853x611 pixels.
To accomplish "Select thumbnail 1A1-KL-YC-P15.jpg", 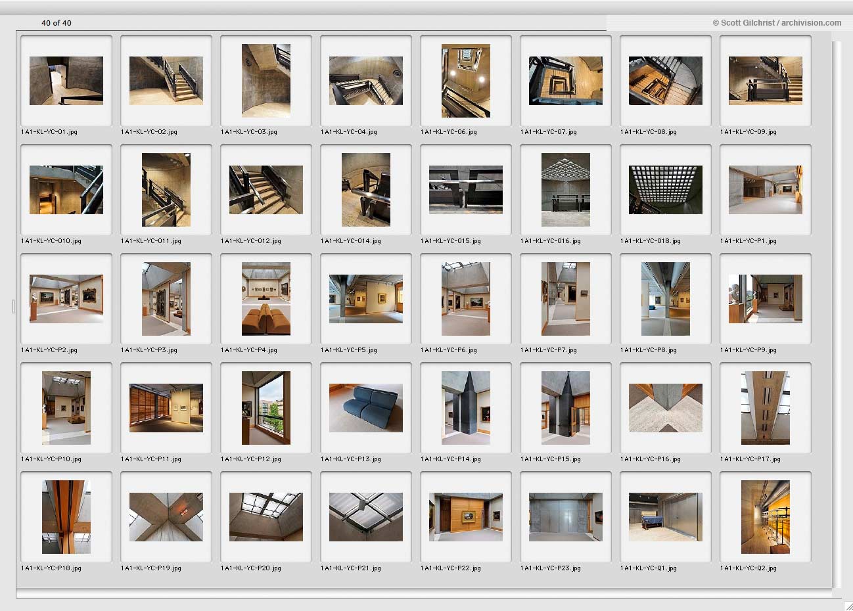I will point(566,408).
